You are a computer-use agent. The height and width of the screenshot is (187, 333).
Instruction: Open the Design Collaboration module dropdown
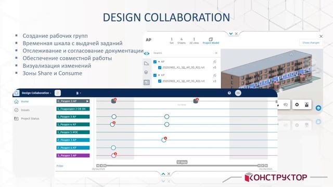36,93
